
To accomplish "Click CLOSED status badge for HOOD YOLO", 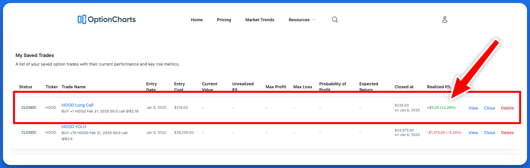I will 29,133.
